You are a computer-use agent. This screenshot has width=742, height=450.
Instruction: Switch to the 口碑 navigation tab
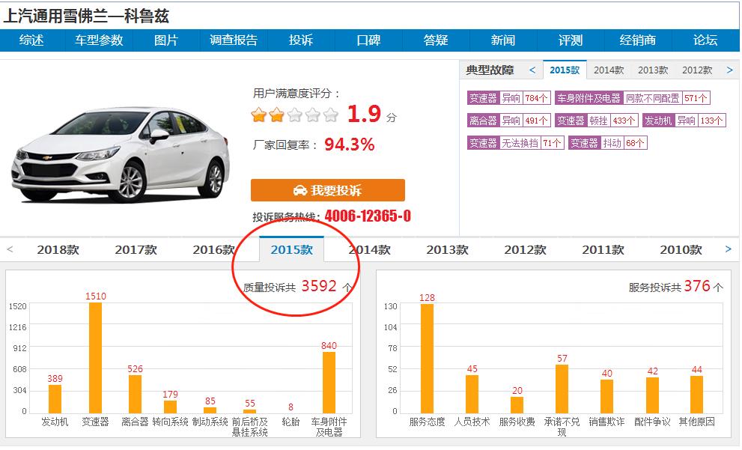click(x=368, y=41)
